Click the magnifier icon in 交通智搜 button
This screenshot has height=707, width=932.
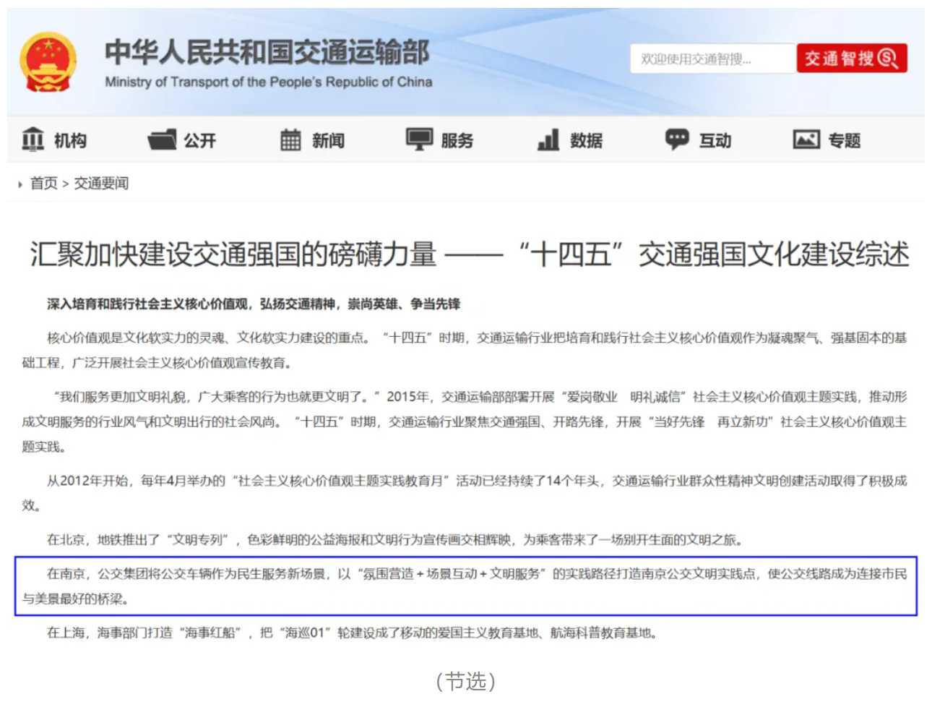click(888, 59)
